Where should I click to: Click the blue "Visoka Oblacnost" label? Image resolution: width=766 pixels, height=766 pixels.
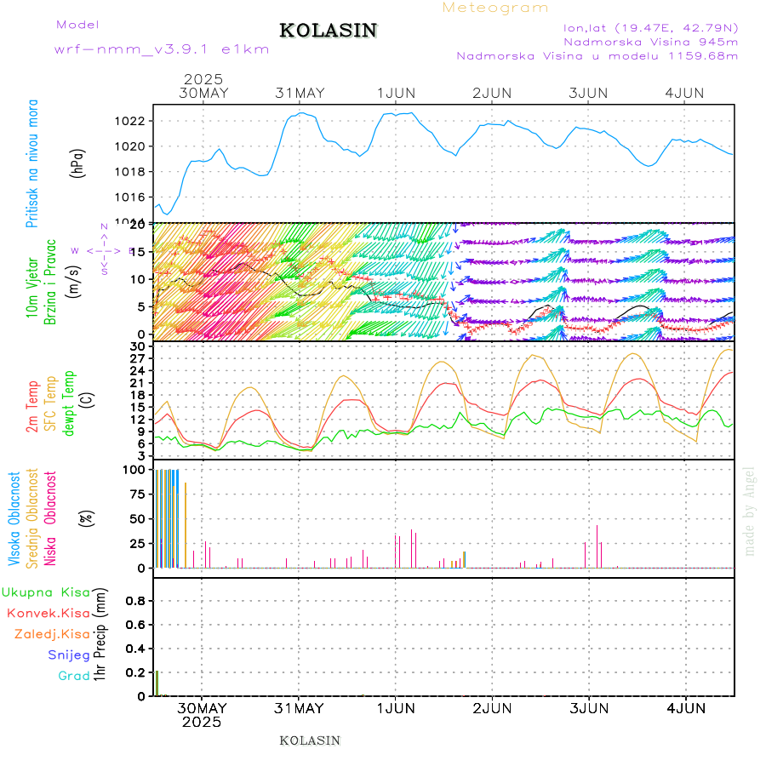click(x=14, y=519)
